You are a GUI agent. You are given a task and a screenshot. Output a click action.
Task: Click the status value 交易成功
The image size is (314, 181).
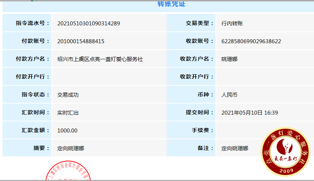(68, 95)
